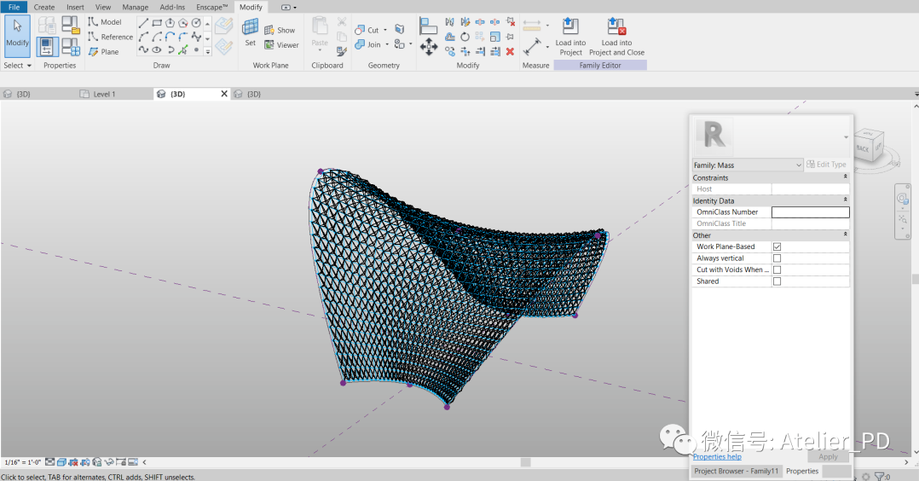
Task: Click the OmniClass Number input field
Action: (x=810, y=212)
